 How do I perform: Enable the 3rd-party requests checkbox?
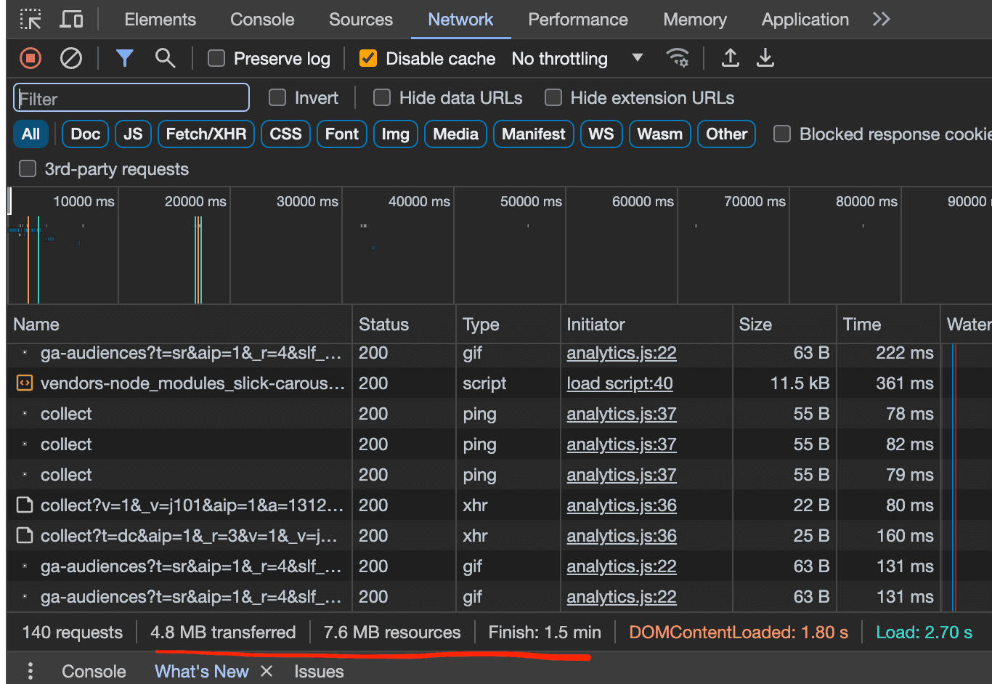pyautogui.click(x=28, y=168)
